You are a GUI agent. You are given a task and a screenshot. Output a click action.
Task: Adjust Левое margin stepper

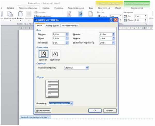tap(67, 38)
